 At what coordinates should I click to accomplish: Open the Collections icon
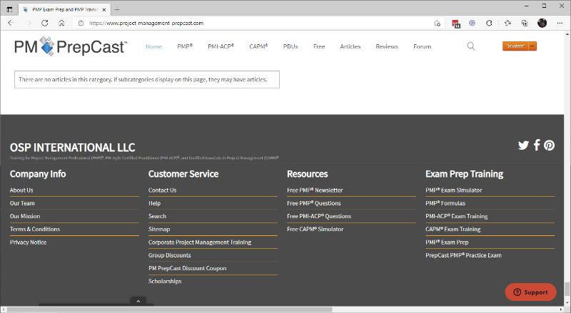click(x=525, y=23)
